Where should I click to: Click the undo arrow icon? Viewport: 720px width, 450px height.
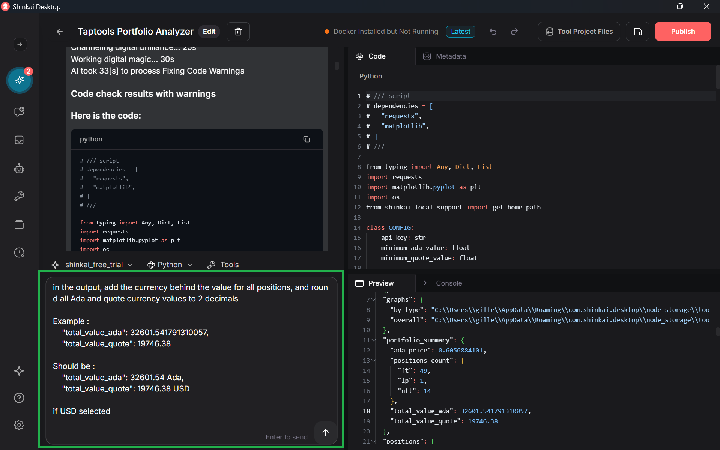click(493, 32)
